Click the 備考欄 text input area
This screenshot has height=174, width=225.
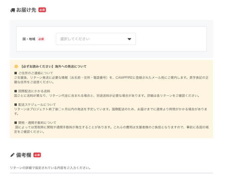(111, 173)
